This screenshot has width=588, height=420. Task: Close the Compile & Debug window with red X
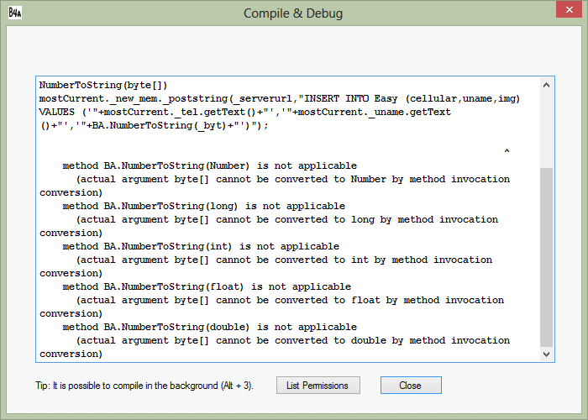point(569,9)
